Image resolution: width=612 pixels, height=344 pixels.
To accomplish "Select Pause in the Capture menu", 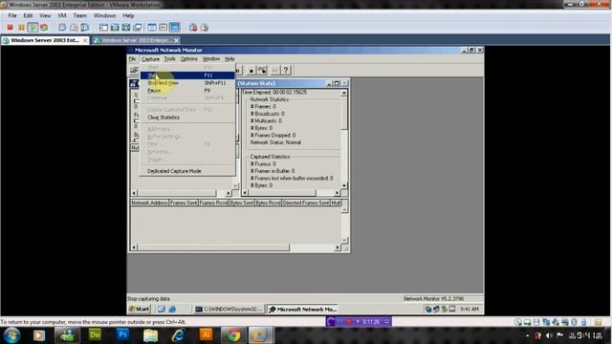I will [187, 90].
